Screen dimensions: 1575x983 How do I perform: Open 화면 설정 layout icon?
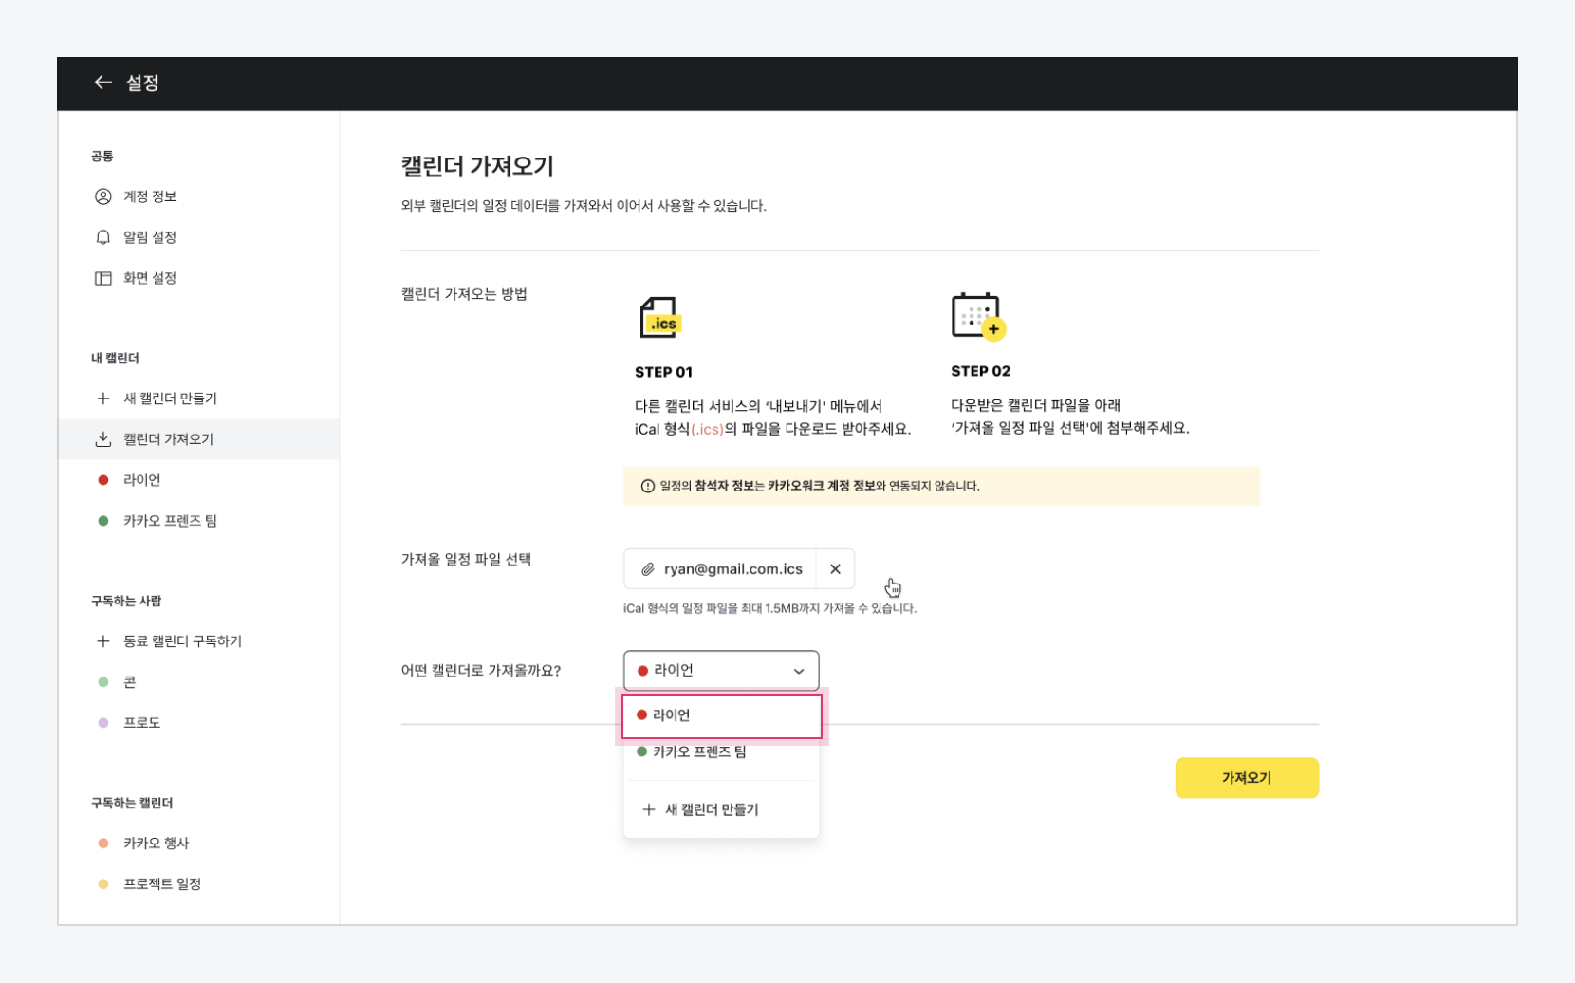(x=103, y=278)
